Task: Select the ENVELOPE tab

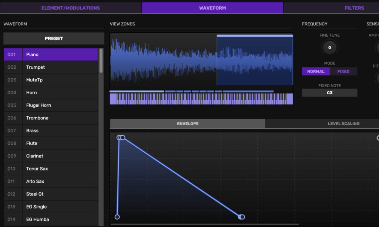Action: [187, 123]
